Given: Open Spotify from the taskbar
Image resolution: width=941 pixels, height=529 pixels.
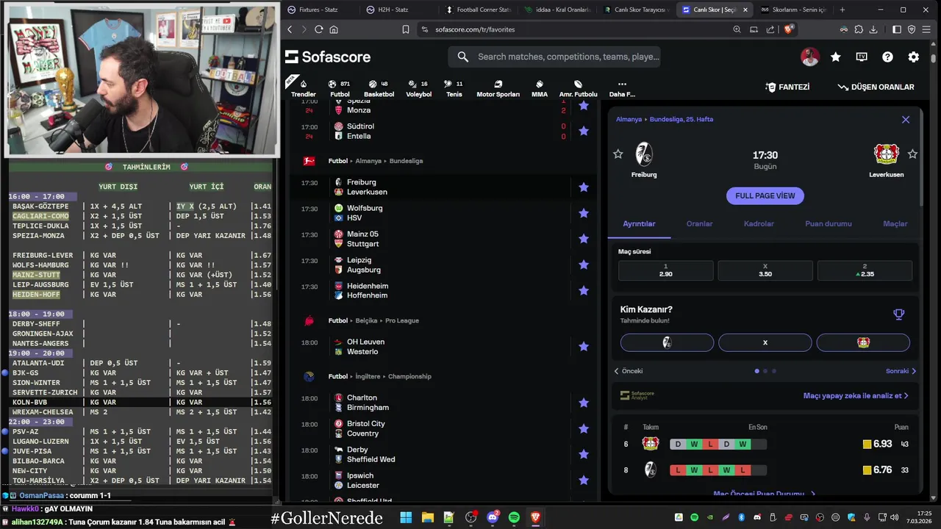Looking at the screenshot, I should (514, 518).
